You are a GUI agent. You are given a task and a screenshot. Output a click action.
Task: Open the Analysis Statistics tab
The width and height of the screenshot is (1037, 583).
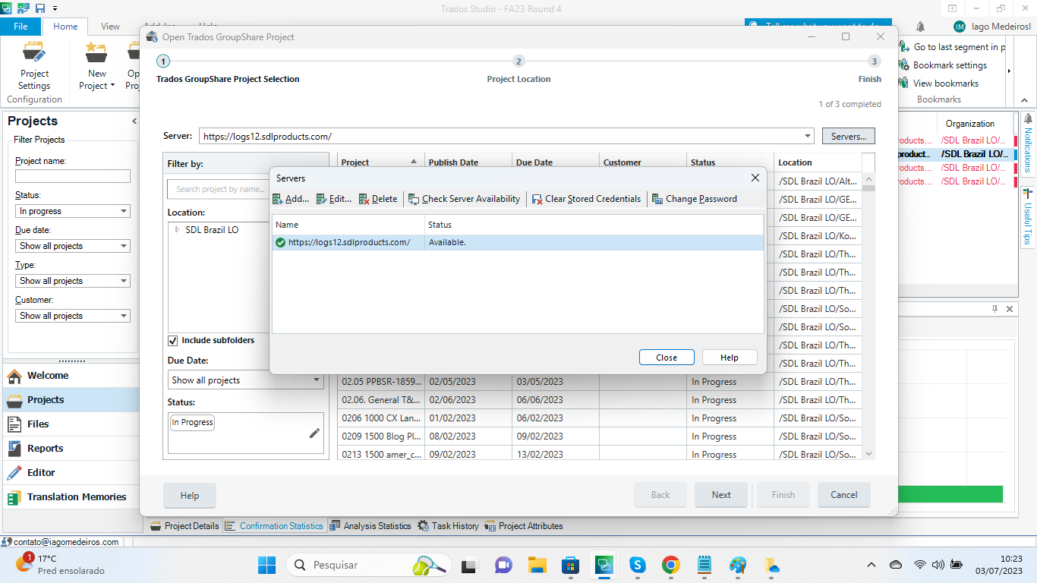click(370, 526)
